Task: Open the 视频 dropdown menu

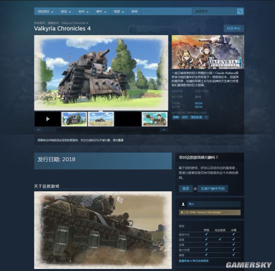Action: tap(118, 12)
